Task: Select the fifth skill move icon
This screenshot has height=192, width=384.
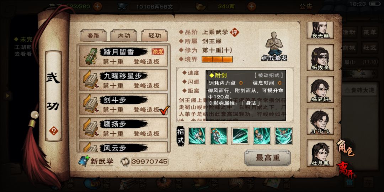Action: coord(283,136)
